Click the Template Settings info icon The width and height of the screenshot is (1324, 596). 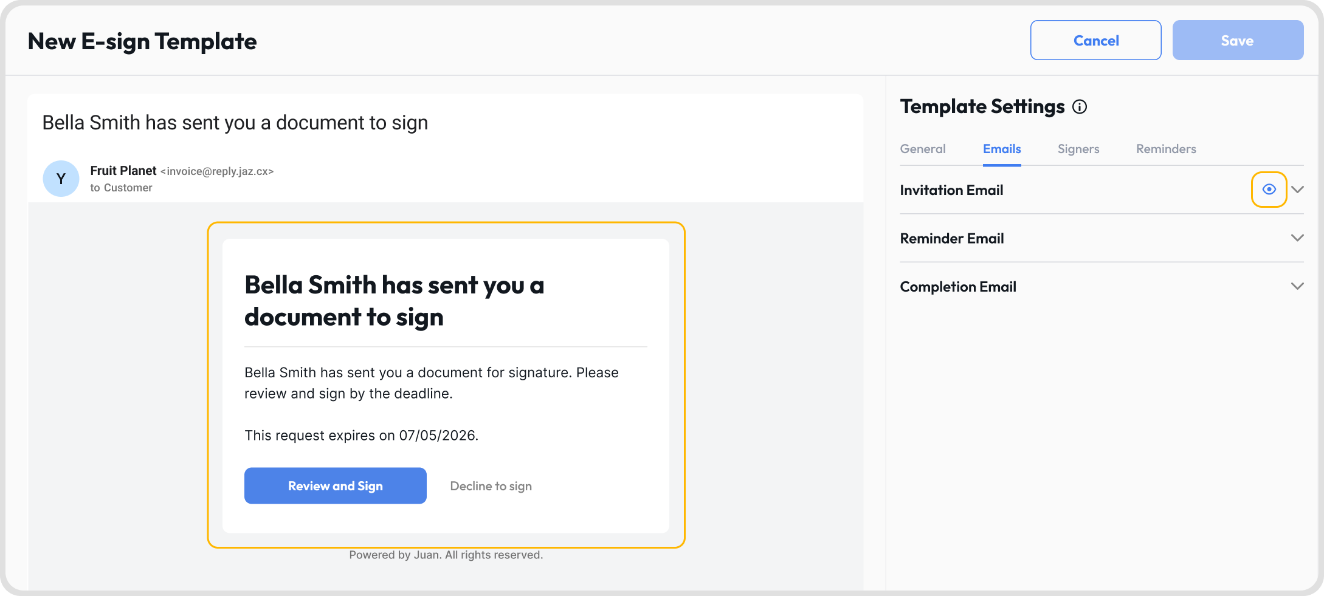click(1080, 107)
